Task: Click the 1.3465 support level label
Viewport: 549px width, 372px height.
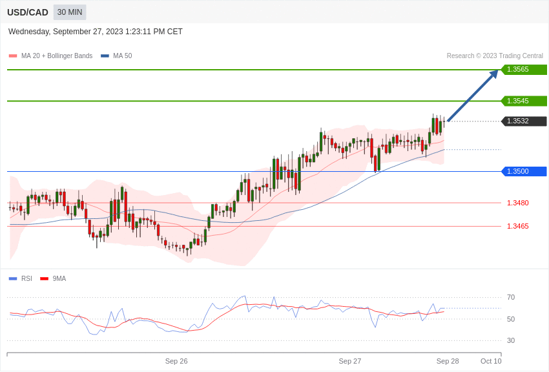Action: coord(518,226)
